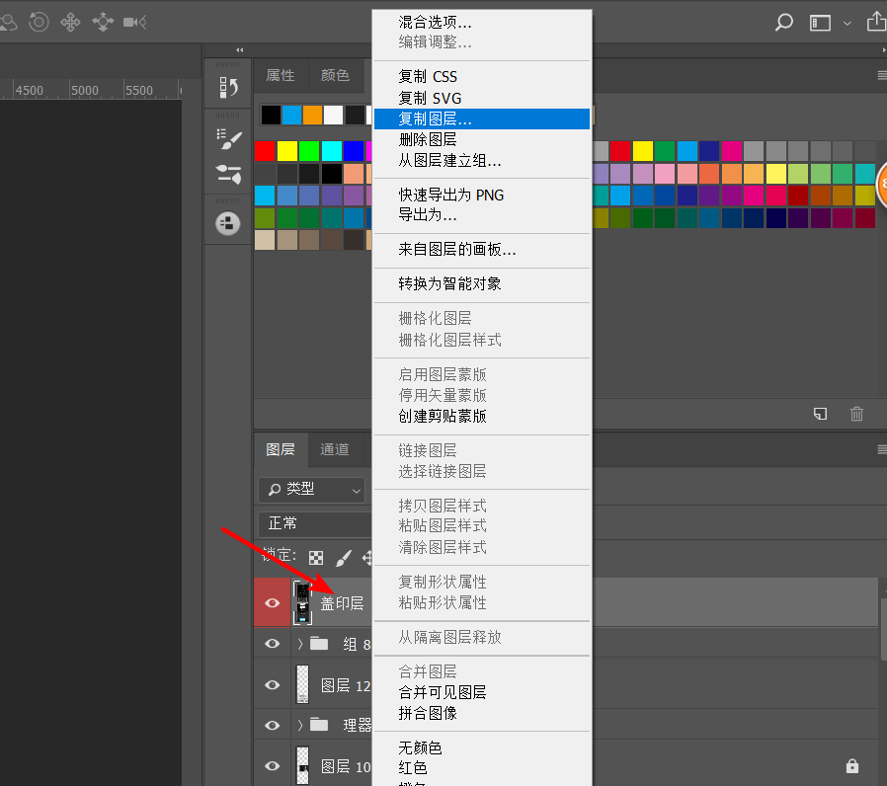This screenshot has height=786, width=887.
Task: Choose 快速导出为 PNG
Action: [x=450, y=196]
